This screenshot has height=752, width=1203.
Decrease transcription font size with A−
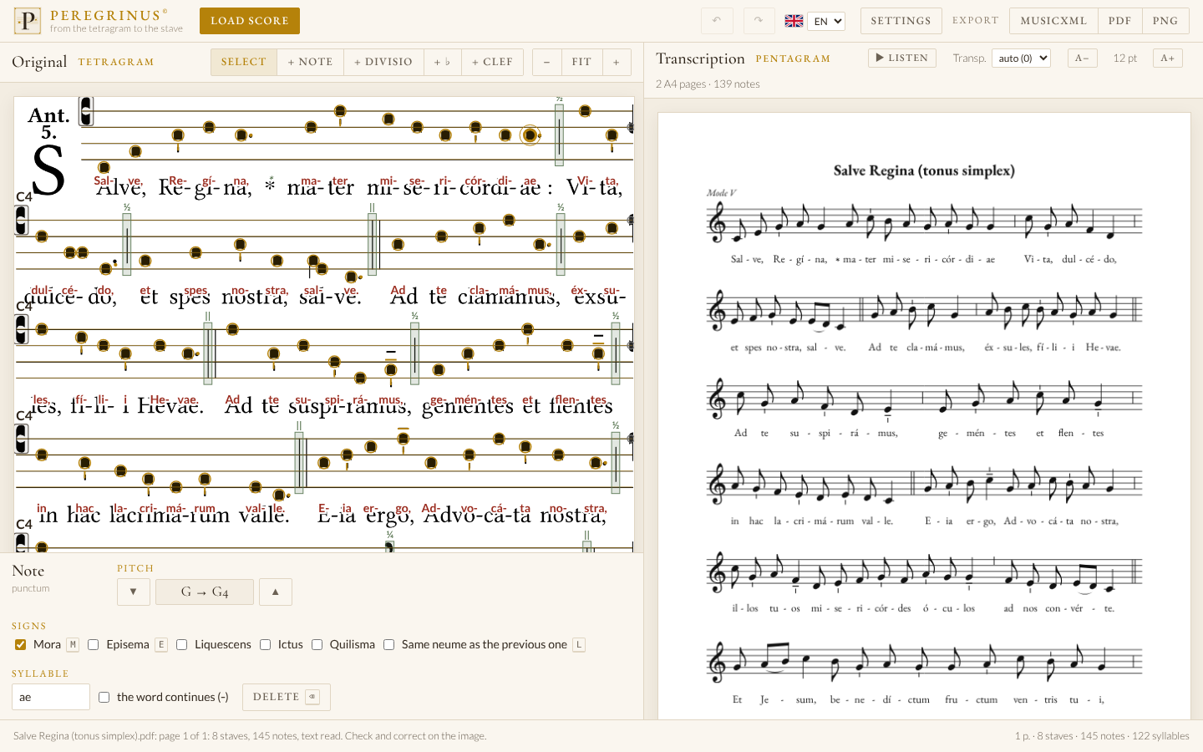[x=1082, y=58]
